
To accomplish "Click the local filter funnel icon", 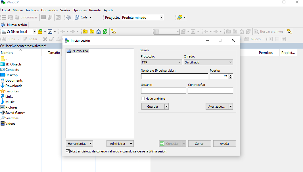I will (x=50, y=31).
